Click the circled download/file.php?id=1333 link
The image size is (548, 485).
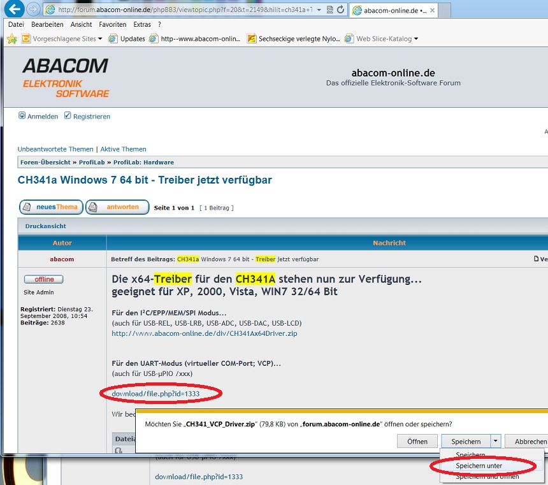pos(155,394)
